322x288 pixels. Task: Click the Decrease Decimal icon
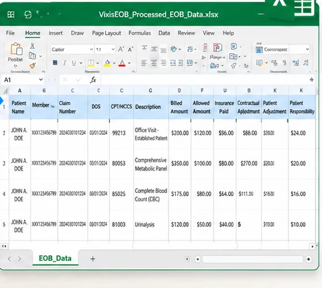pyautogui.click(x=306, y=62)
